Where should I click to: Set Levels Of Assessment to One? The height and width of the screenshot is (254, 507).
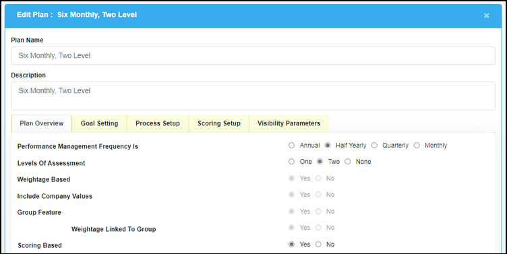(x=292, y=162)
